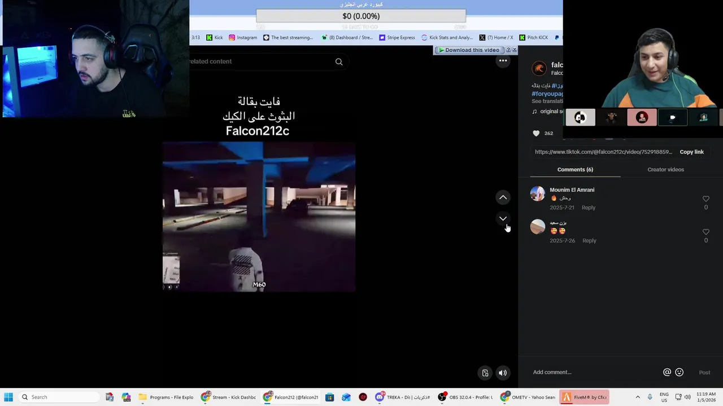Copy link of the TikTok video
The width and height of the screenshot is (723, 406).
coord(691,152)
